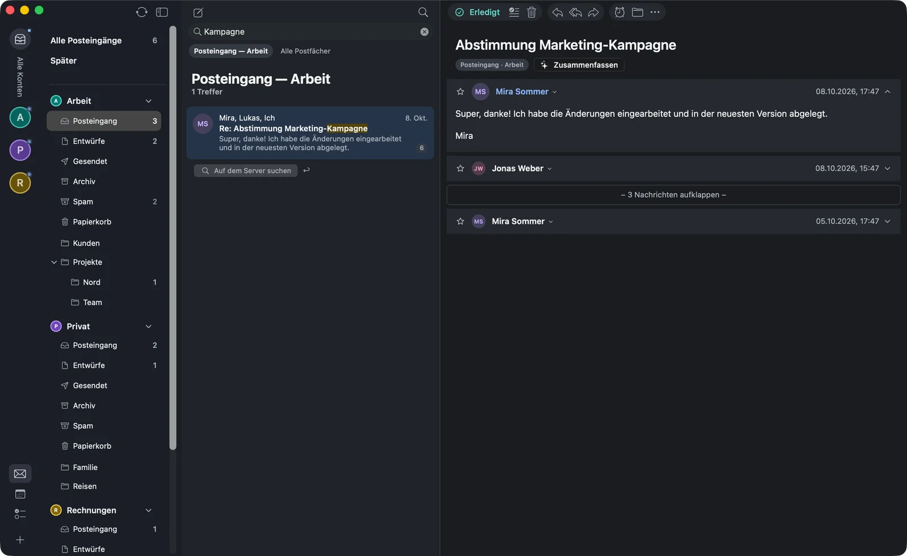Switch search scope to Alle Postfächer
This screenshot has height=556, width=907.
tap(306, 51)
